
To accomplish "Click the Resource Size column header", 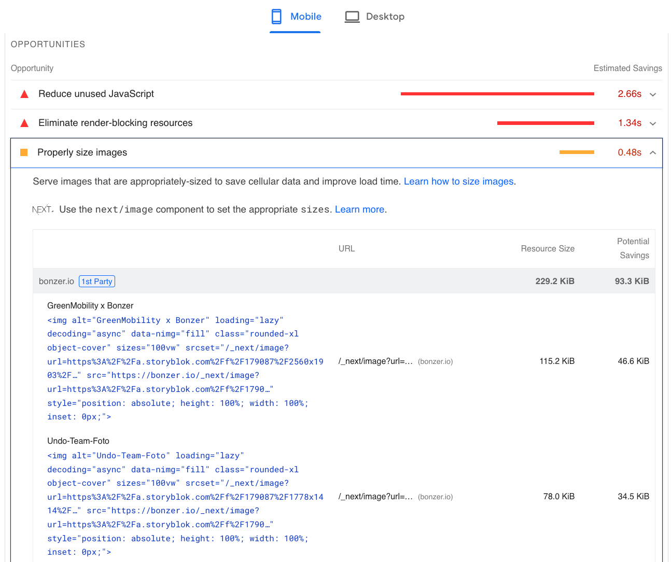I will pos(548,249).
